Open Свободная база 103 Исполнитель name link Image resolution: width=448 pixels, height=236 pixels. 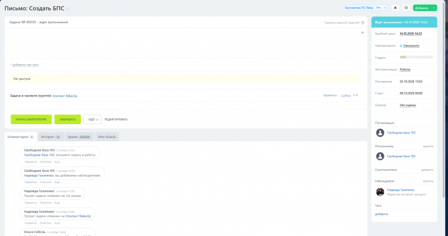click(401, 156)
